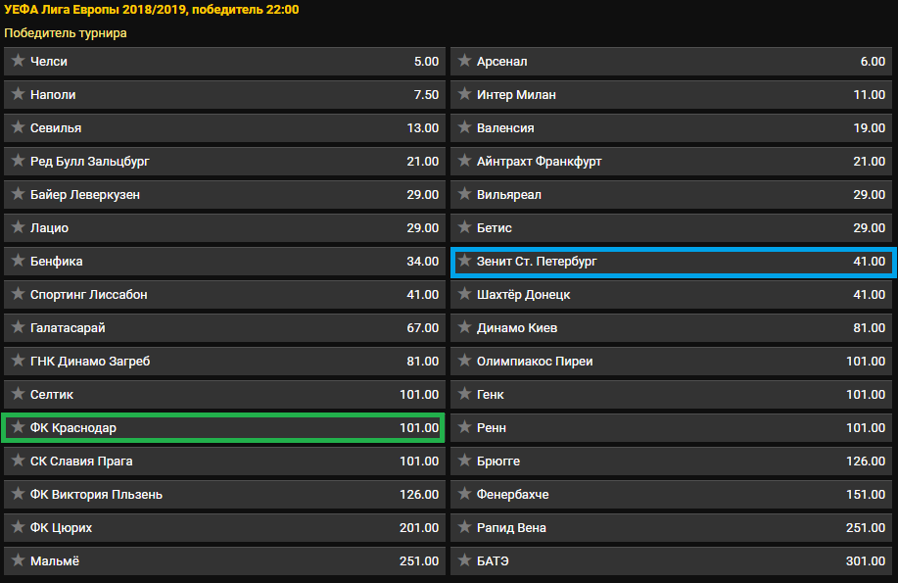The image size is (898, 583).
Task: Toggle the Олимпиакос Пиреи star
Action: pyautogui.click(x=464, y=360)
